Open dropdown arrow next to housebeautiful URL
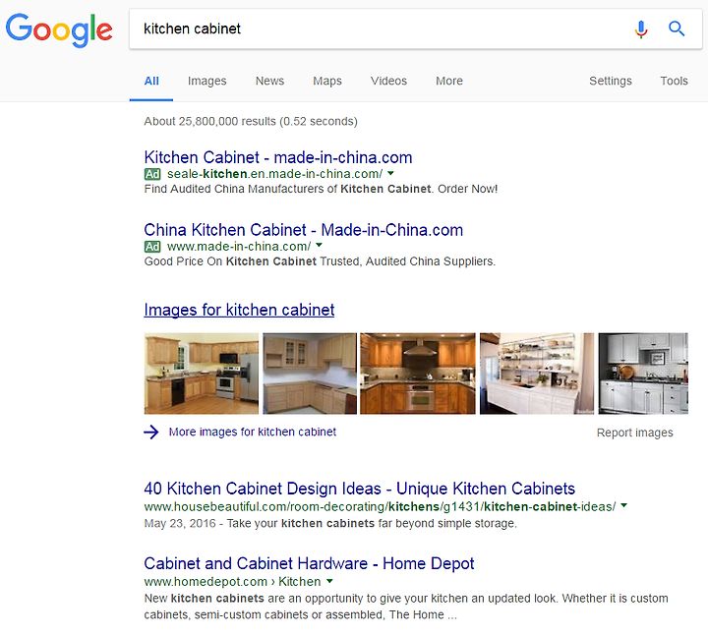Image resolution: width=708 pixels, height=636 pixels. [624, 505]
